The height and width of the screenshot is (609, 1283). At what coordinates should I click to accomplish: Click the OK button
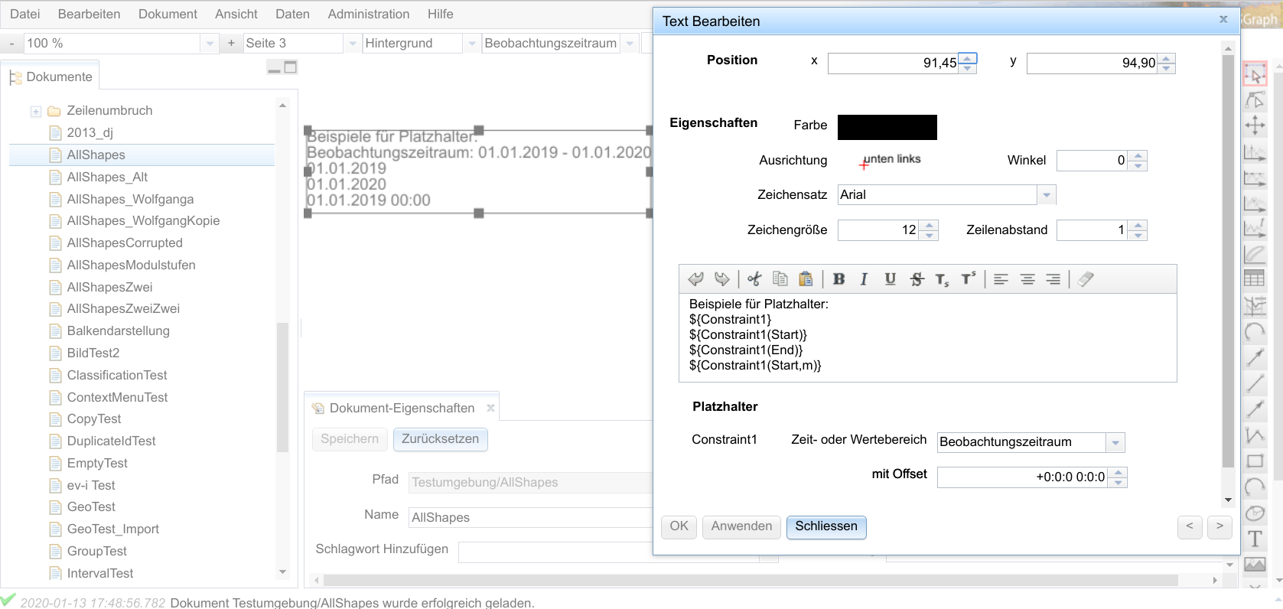coord(679,526)
